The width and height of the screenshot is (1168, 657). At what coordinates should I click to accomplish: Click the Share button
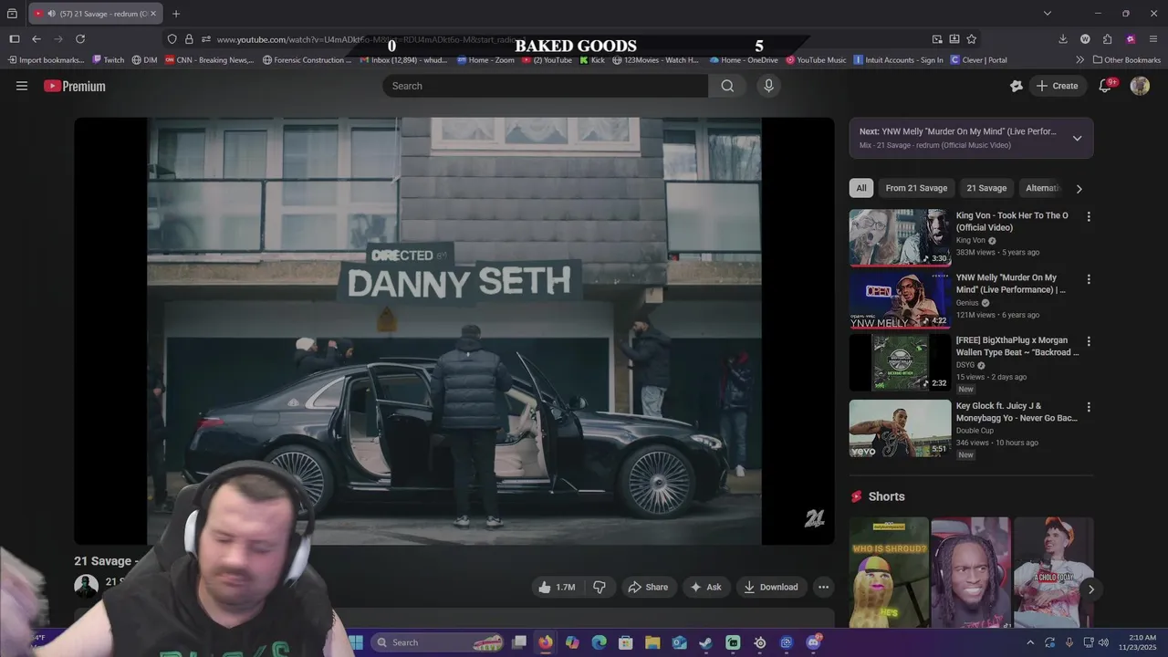648,587
